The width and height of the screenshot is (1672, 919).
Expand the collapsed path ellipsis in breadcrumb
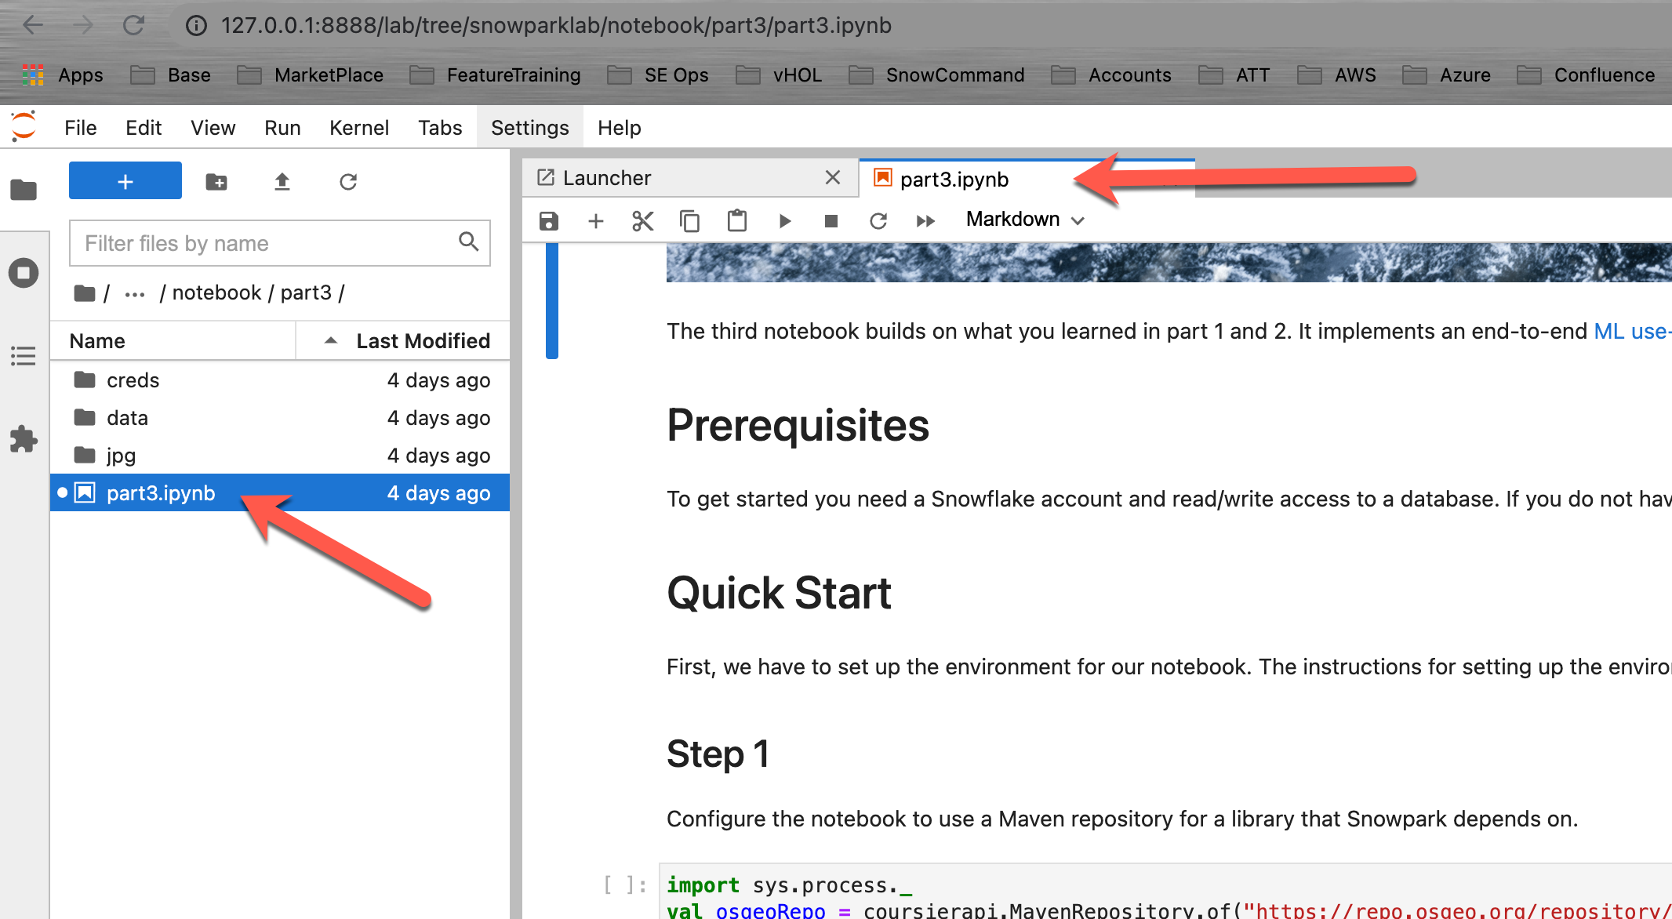tap(135, 294)
